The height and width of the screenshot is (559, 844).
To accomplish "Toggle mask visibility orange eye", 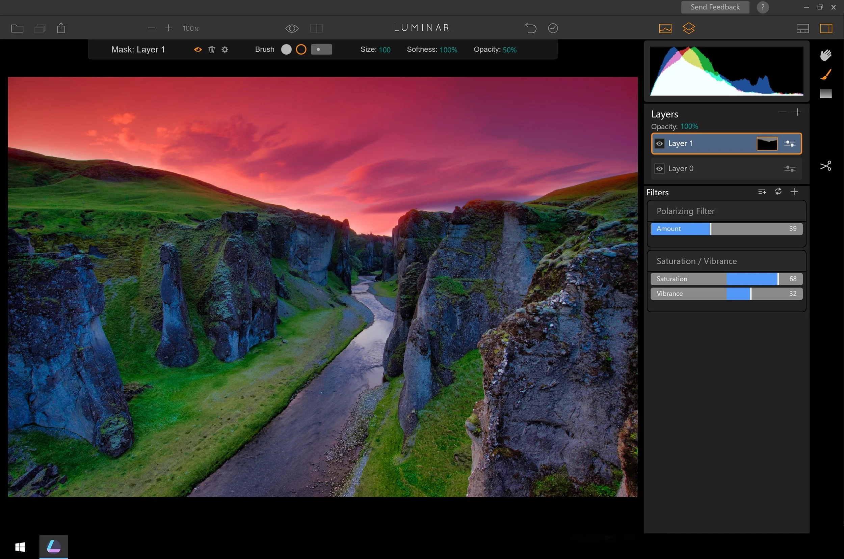I will pos(197,50).
